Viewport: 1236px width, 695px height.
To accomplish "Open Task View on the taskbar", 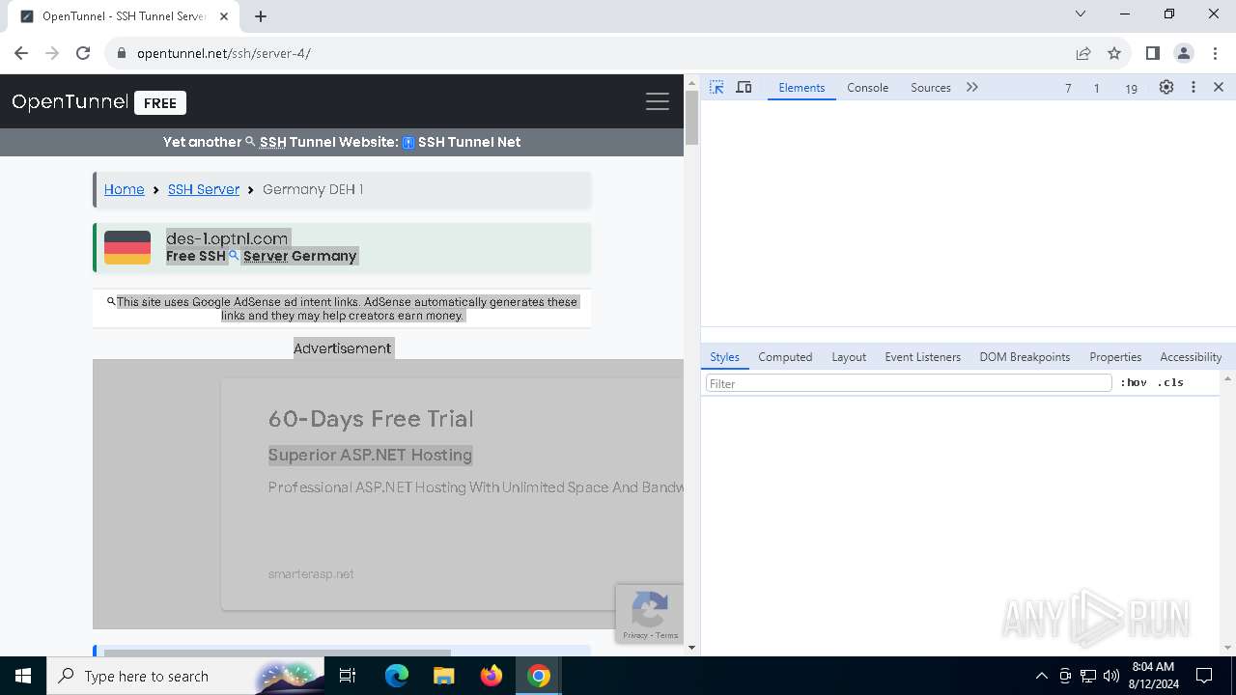I will [x=348, y=676].
